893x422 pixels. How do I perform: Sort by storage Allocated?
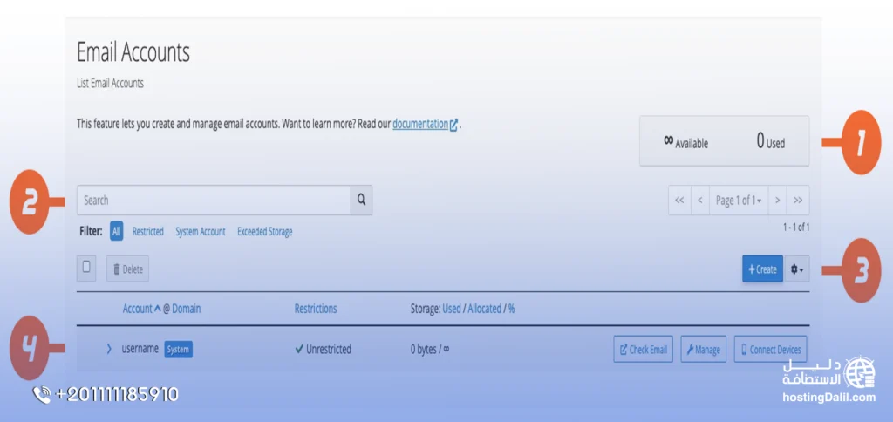tap(485, 309)
